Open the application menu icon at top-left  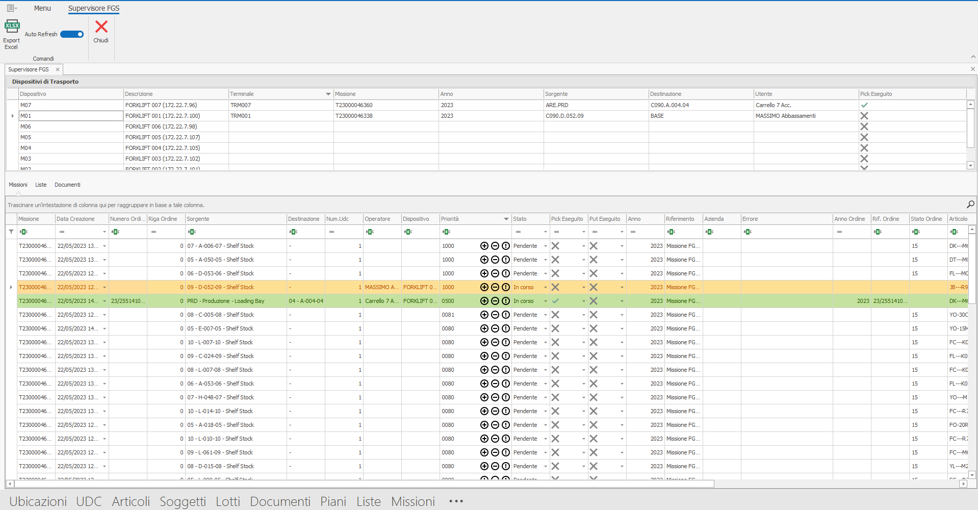point(11,8)
